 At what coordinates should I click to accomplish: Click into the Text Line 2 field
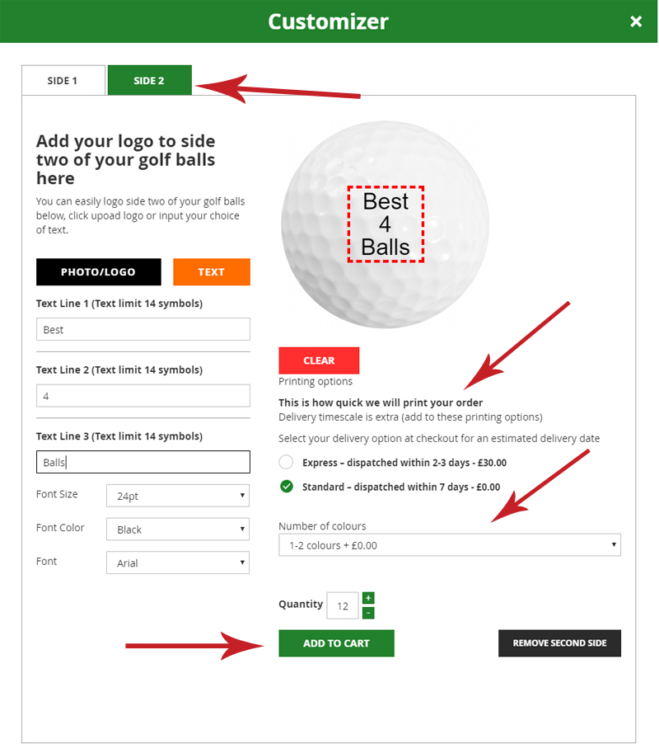tap(143, 396)
